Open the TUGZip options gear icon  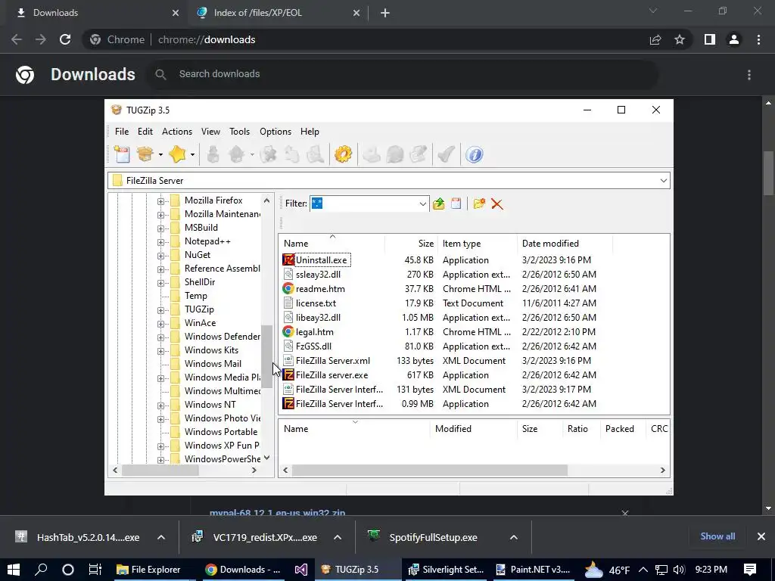[x=343, y=154]
